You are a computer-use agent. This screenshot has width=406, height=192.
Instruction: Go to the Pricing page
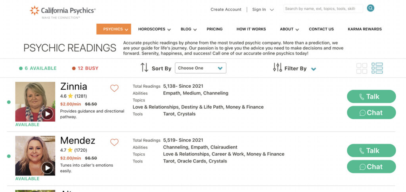(x=214, y=29)
